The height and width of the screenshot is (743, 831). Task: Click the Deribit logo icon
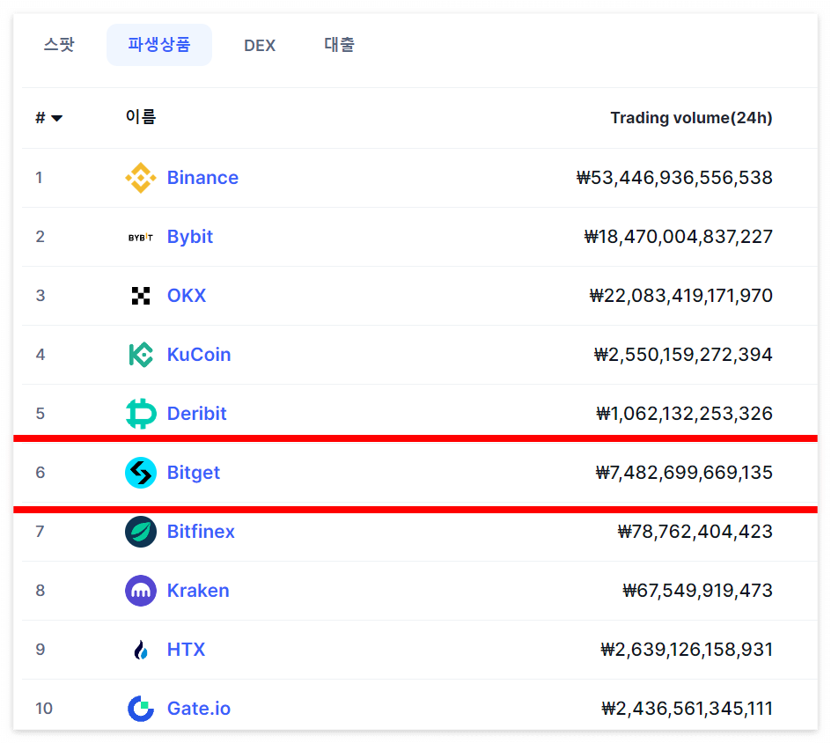pyautogui.click(x=141, y=414)
